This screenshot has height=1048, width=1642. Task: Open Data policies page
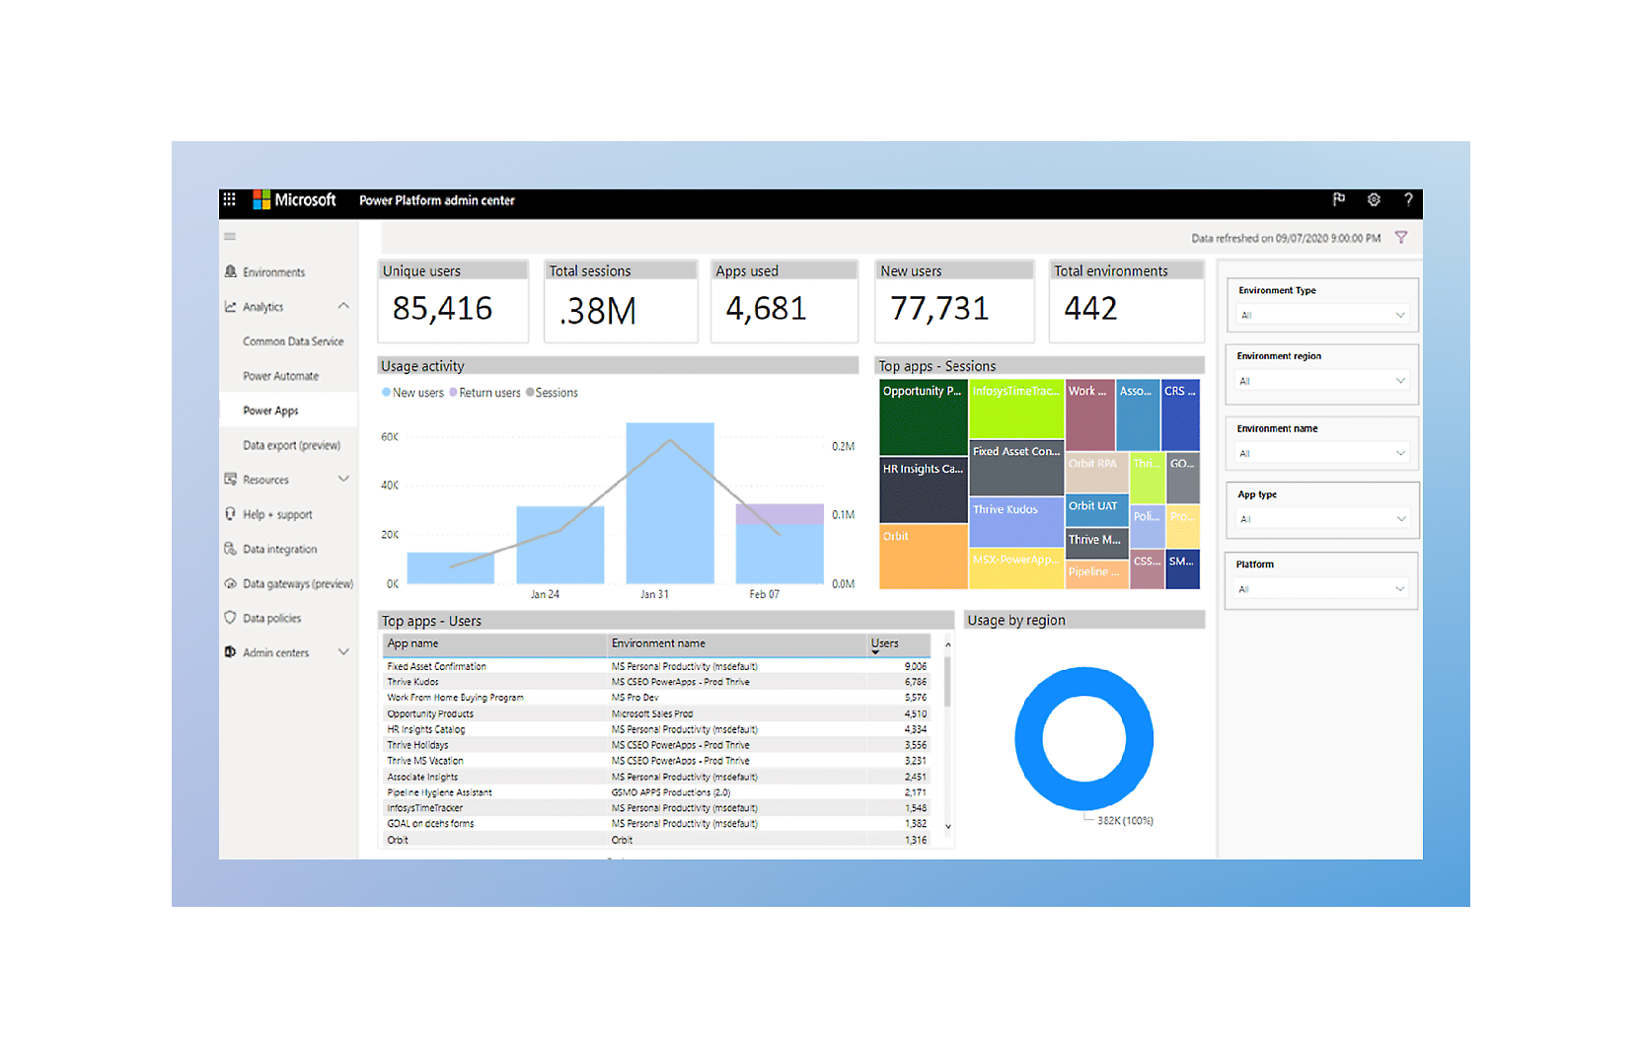point(272,619)
